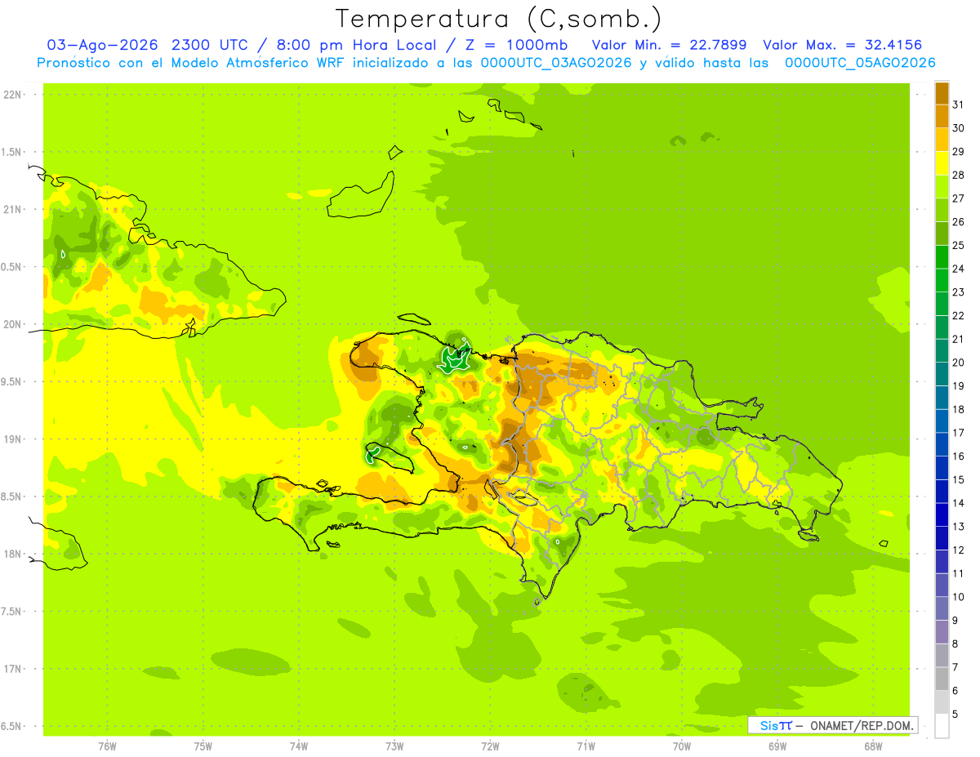Click the "6.5N" latitude axis label
This screenshot has height=757, width=980.
pyautogui.click(x=12, y=726)
